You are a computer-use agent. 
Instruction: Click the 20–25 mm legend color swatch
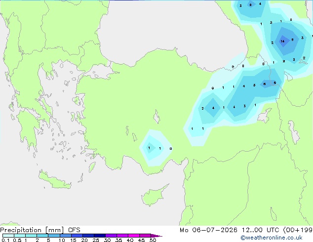tap(88, 236)
